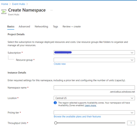The width and height of the screenshot is (137, 127).
Task: Expand the Subscription dropdown
Action: (x=94, y=53)
